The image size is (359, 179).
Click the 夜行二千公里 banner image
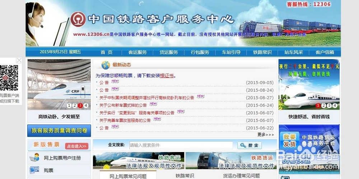(x=309, y=84)
